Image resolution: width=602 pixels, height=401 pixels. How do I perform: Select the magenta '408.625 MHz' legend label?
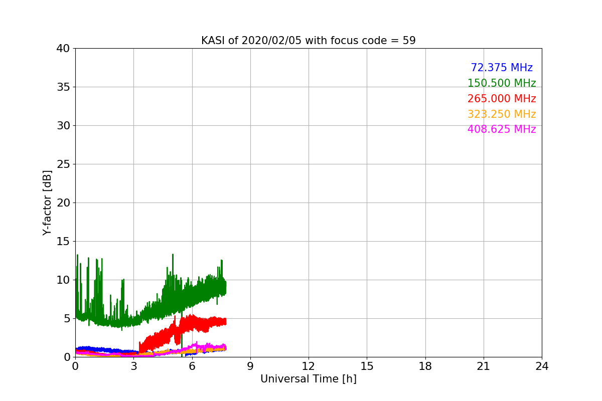click(x=502, y=129)
